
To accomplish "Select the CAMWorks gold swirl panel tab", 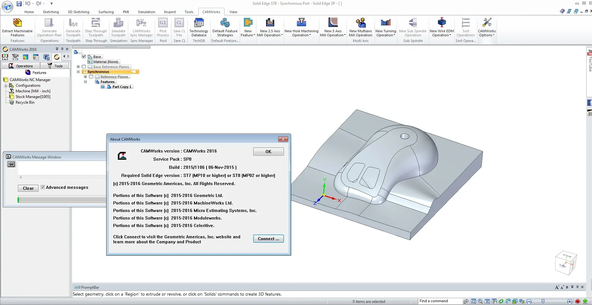I will pyautogui.click(x=57, y=57).
